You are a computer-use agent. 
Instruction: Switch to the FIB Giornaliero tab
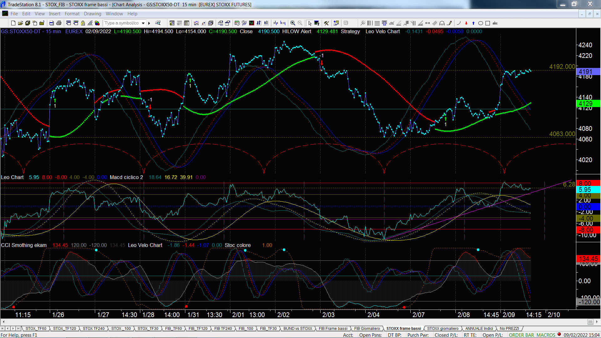point(367,328)
